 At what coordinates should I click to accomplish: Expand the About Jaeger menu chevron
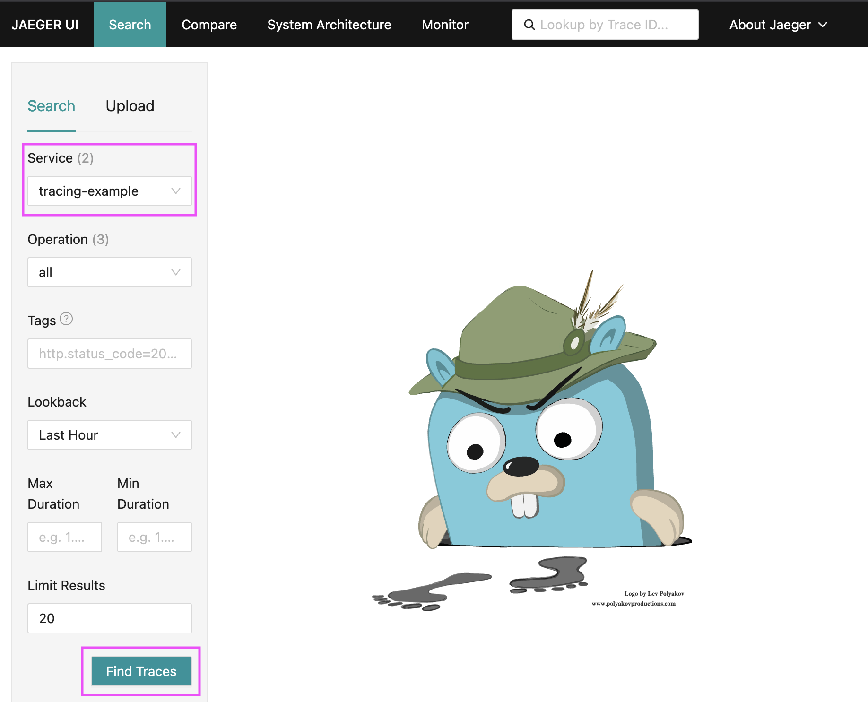[823, 25]
